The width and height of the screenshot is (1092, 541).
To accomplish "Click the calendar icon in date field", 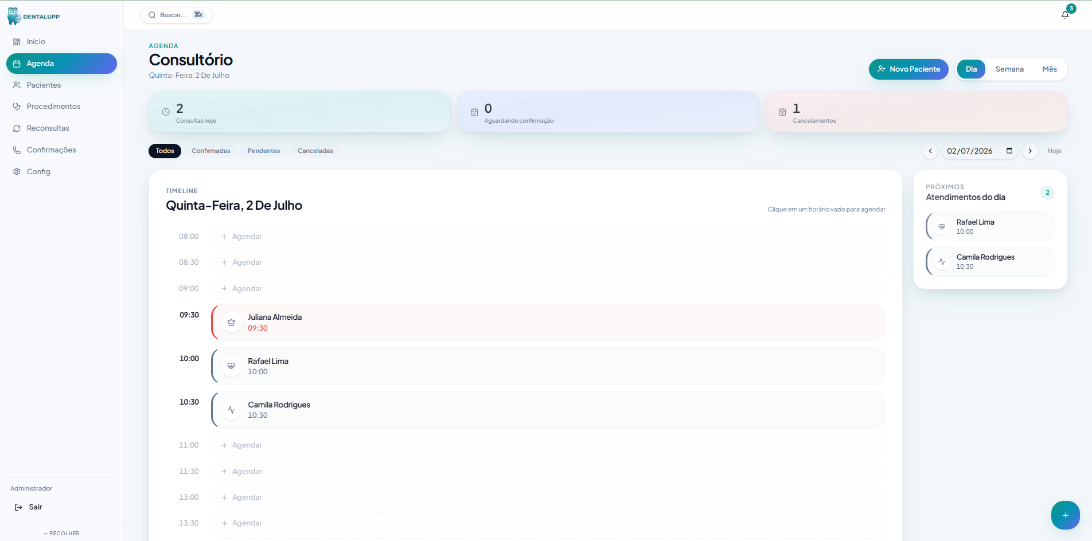I will [x=1009, y=151].
